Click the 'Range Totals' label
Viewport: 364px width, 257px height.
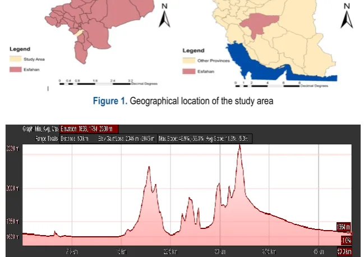tap(47, 139)
